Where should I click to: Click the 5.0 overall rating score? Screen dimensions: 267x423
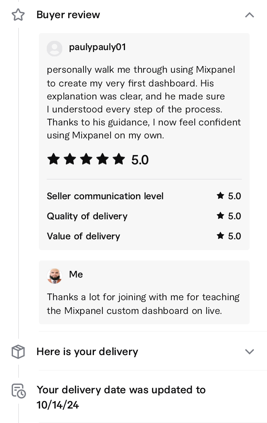pyautogui.click(x=140, y=160)
